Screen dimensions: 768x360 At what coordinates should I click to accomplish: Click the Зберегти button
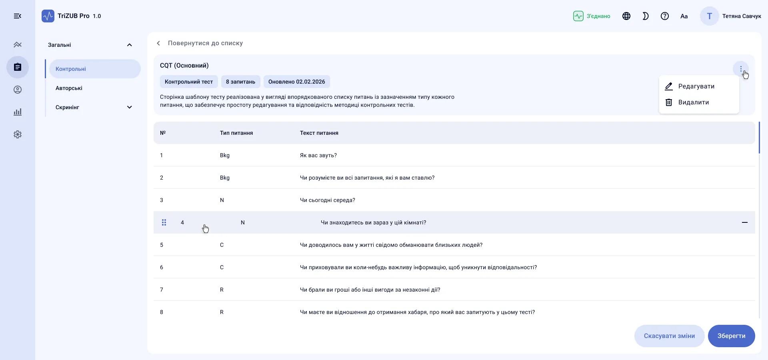coord(731,336)
